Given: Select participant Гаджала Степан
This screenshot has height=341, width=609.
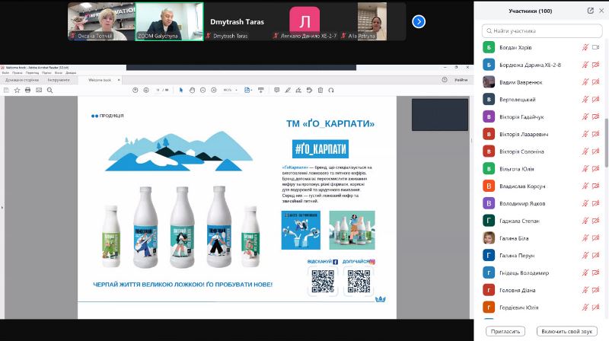Looking at the screenshot, I should coord(541,221).
